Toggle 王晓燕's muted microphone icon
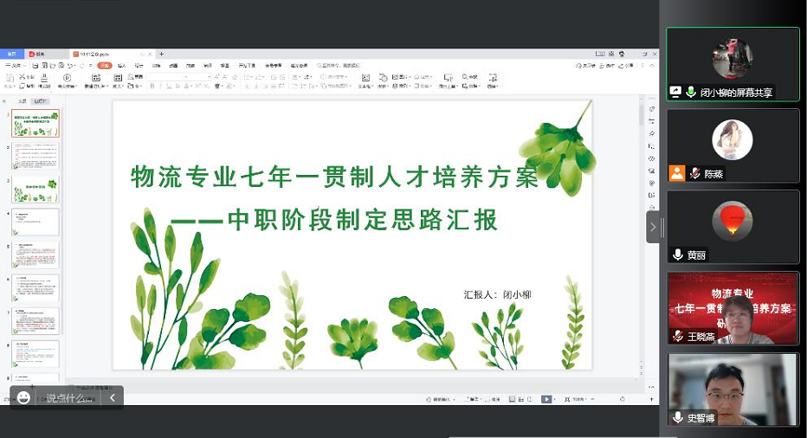 [678, 336]
